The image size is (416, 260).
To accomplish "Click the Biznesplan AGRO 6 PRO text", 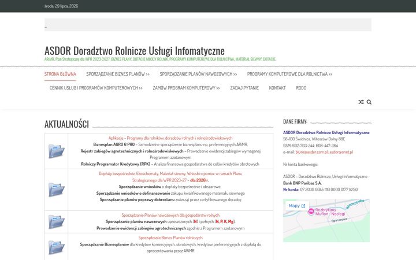I will coord(114,144).
